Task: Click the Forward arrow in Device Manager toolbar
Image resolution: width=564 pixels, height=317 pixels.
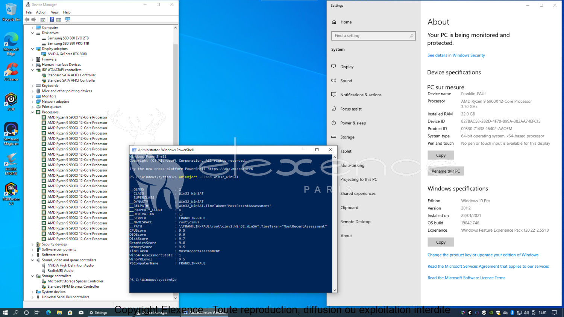Action: (x=34, y=20)
